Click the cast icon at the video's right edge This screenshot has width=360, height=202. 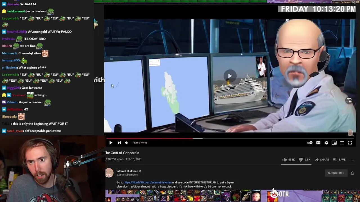[349, 100]
